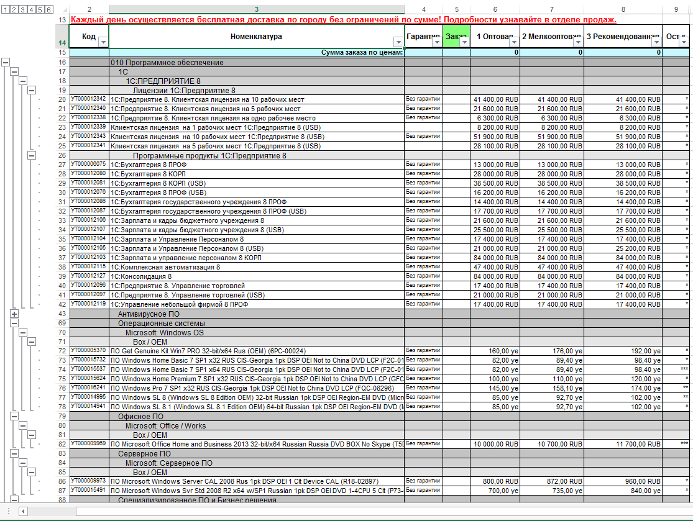Open the 'Гарантия' filter dropdown
The image size is (693, 521).
pos(437,42)
